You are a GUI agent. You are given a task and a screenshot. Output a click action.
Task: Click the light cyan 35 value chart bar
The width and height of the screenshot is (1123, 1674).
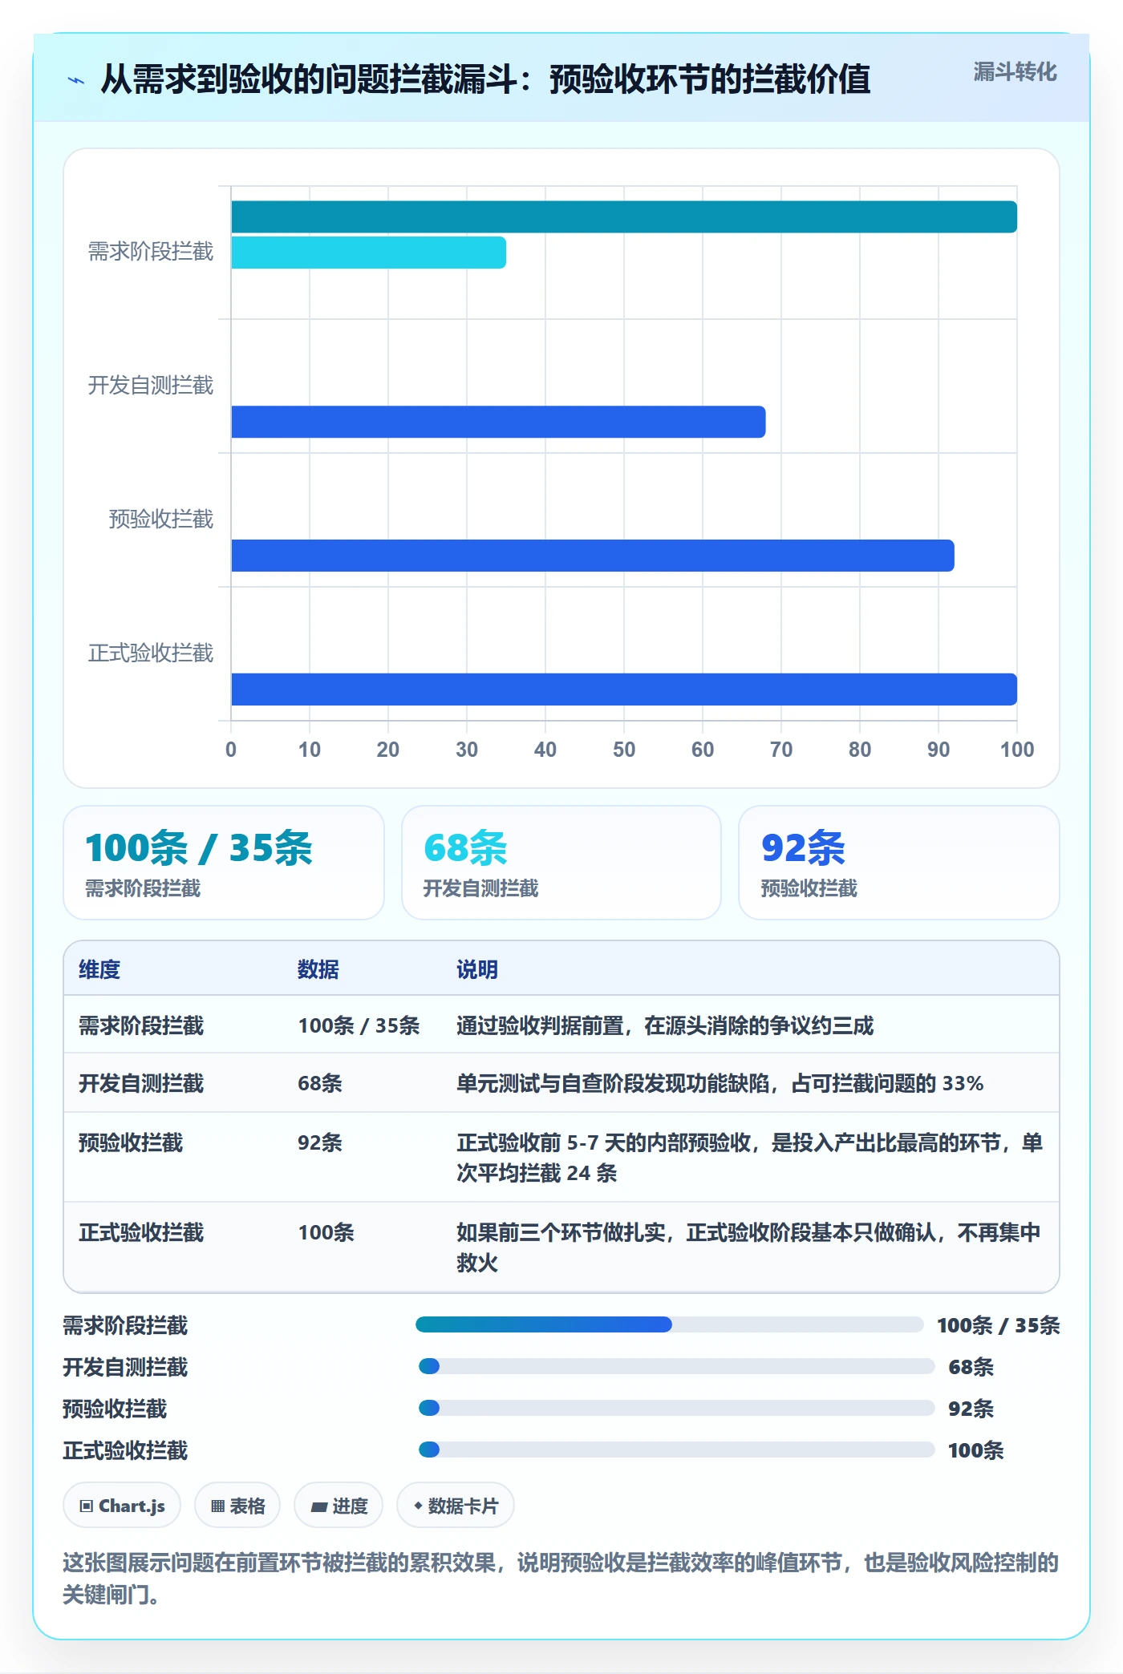pyautogui.click(x=368, y=253)
